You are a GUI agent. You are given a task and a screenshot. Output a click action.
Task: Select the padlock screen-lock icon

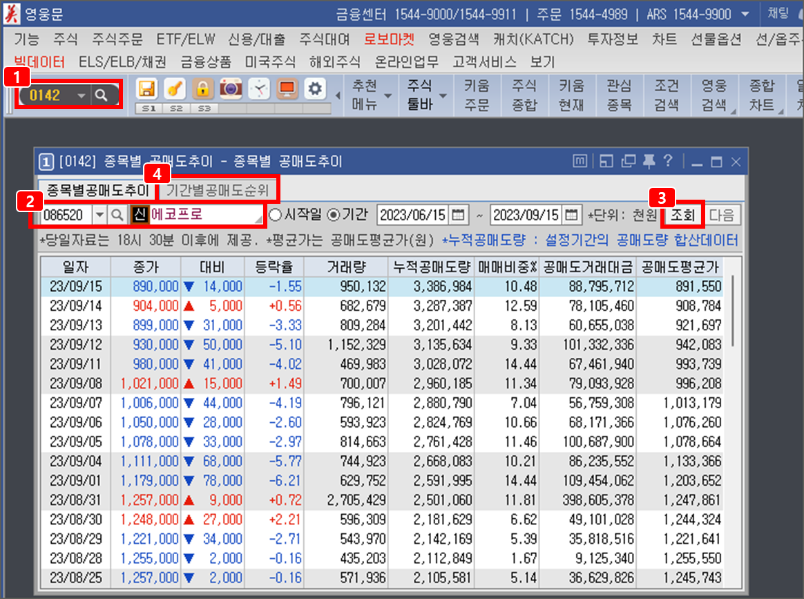tap(202, 88)
